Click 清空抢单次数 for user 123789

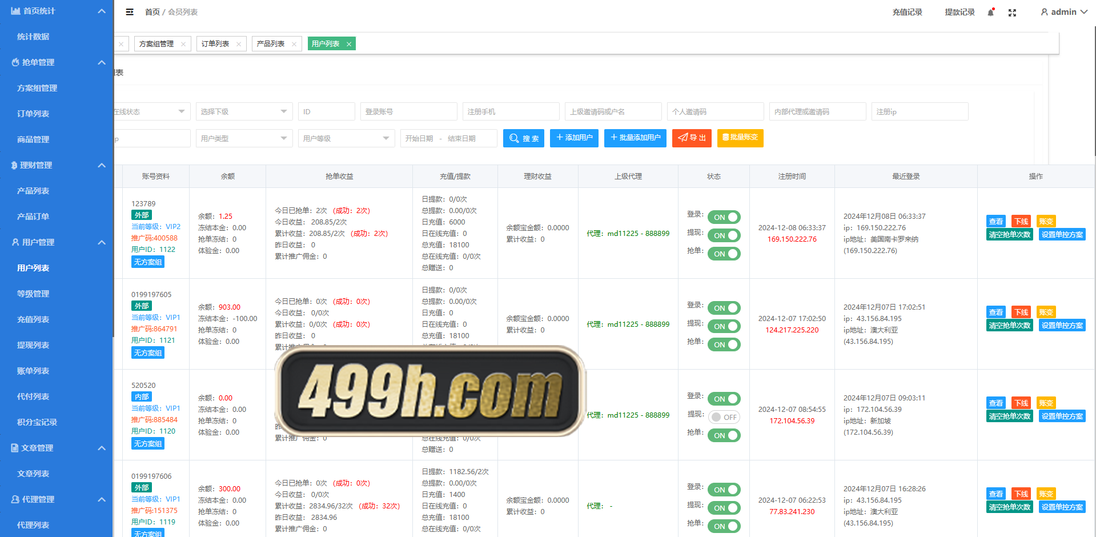point(1010,235)
